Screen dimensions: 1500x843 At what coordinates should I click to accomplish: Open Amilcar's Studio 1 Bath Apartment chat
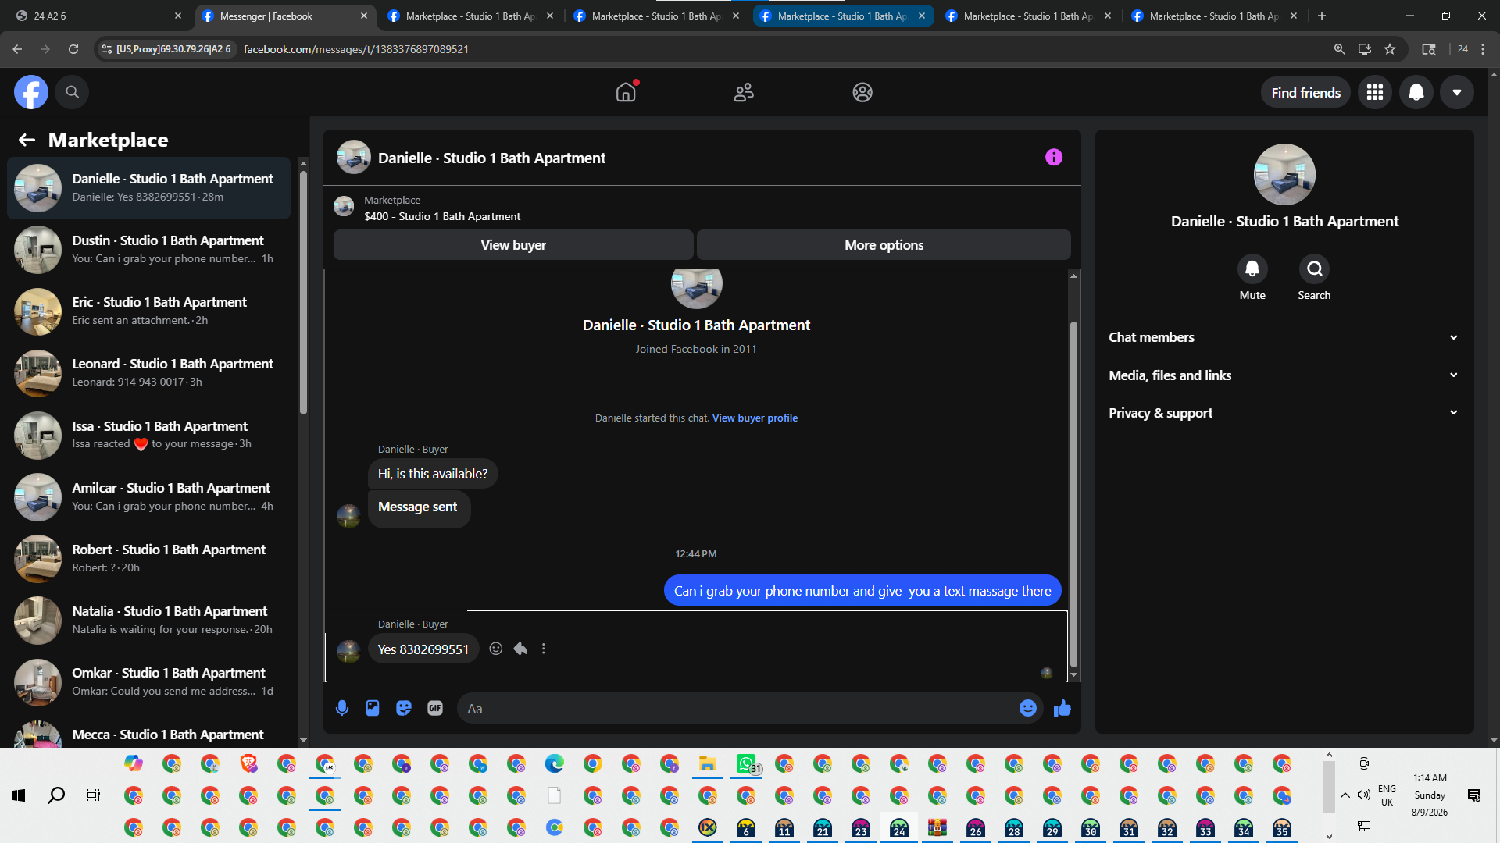(x=148, y=496)
